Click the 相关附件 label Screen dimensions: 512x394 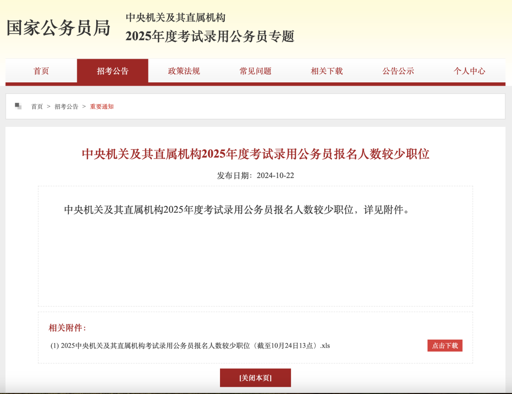pos(67,328)
